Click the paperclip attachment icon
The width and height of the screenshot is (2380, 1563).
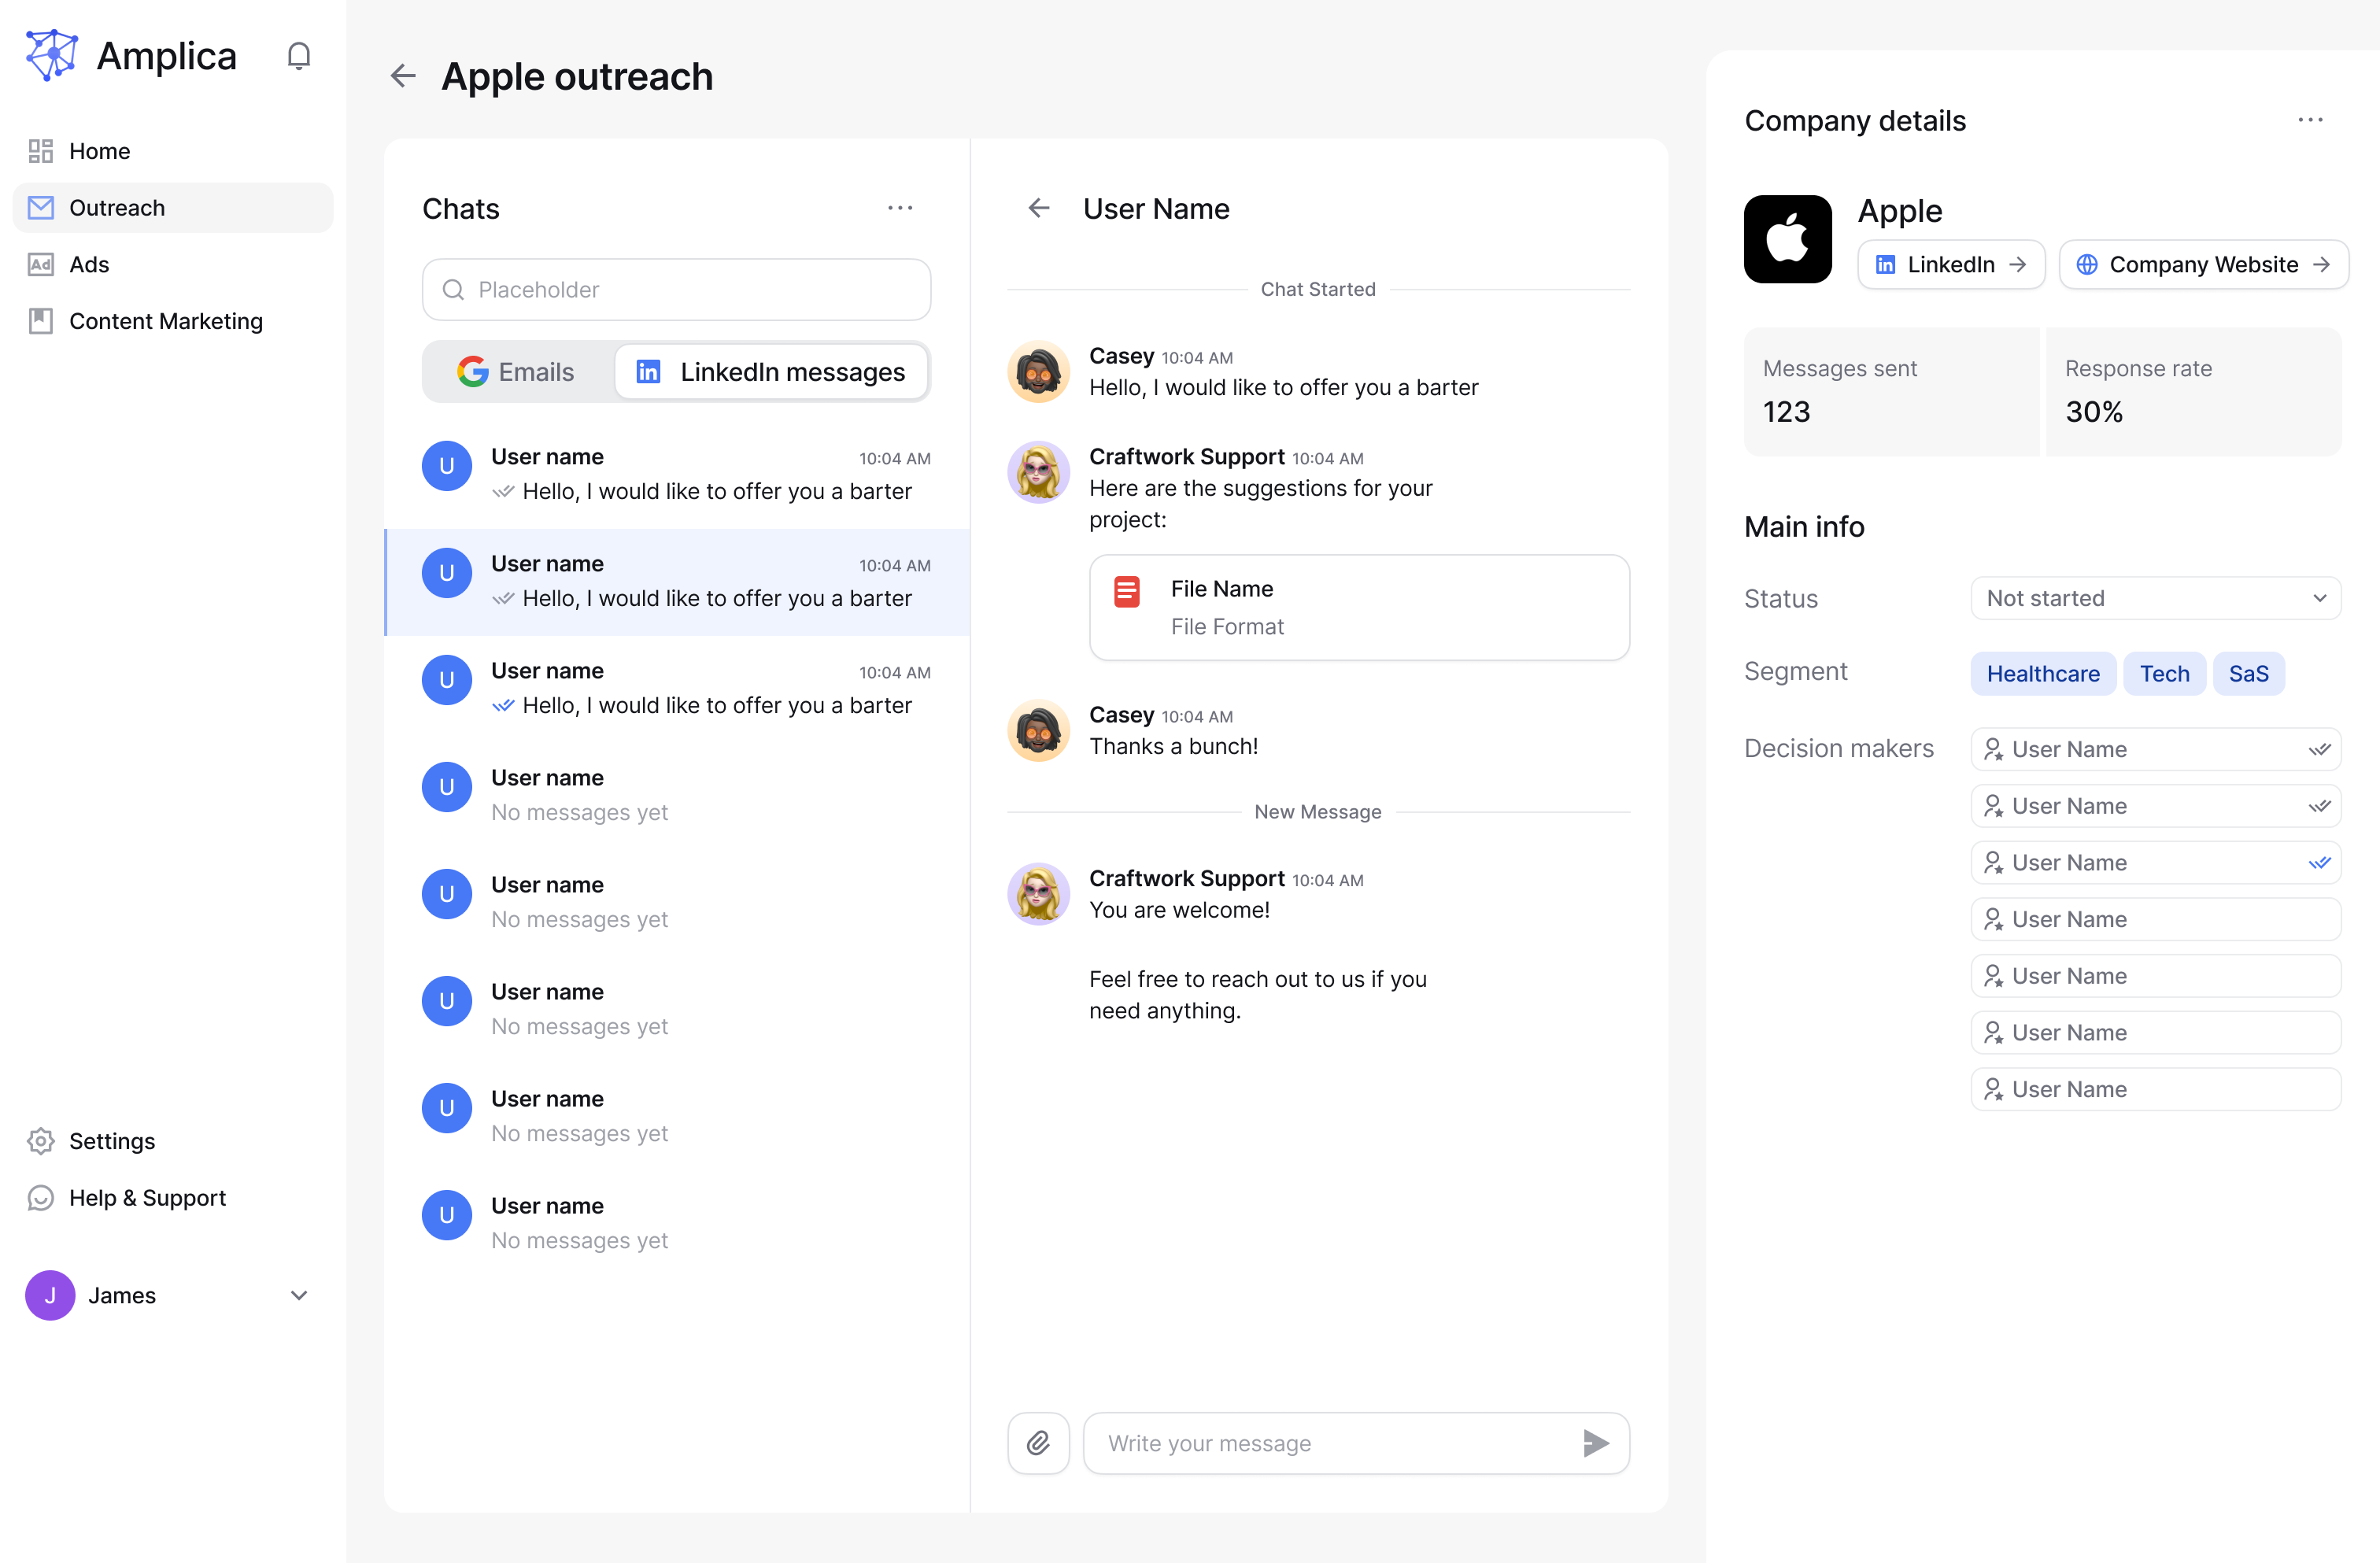pos(1038,1442)
